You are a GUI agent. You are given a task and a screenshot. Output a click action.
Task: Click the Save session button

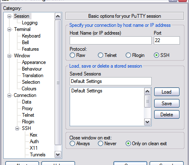tap(167, 103)
